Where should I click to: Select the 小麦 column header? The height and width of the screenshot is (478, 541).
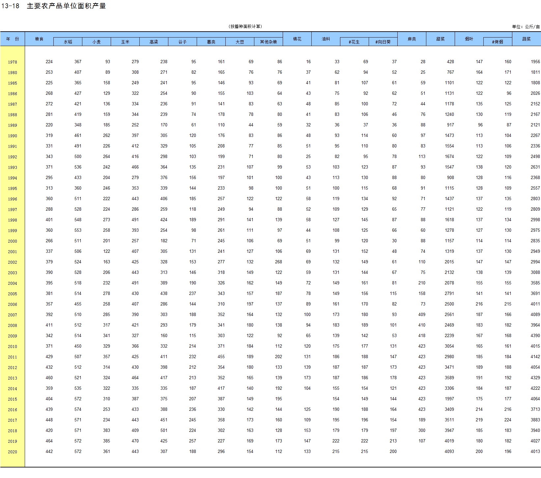pos(97,42)
